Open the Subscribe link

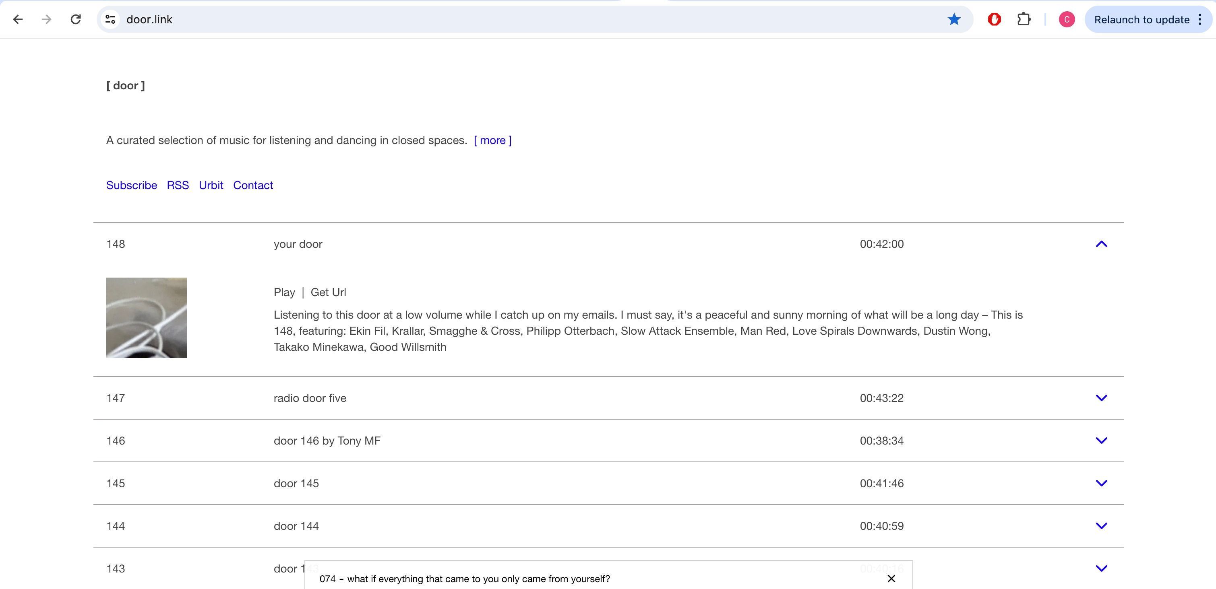pyautogui.click(x=132, y=185)
